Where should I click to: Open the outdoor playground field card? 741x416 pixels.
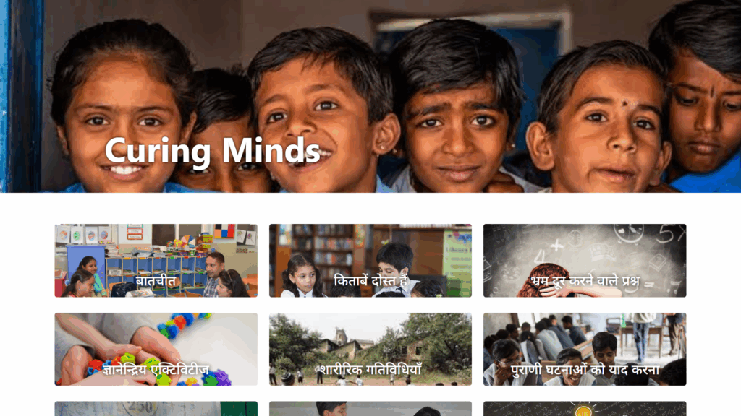(x=370, y=349)
